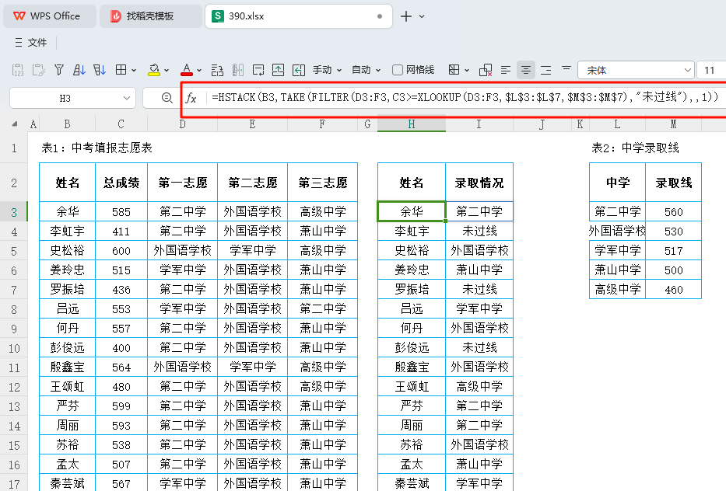Click the font size box showing 11
Viewport: 726px width, 491px height.
point(711,70)
